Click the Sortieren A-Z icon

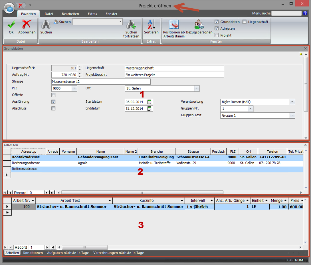(151, 24)
